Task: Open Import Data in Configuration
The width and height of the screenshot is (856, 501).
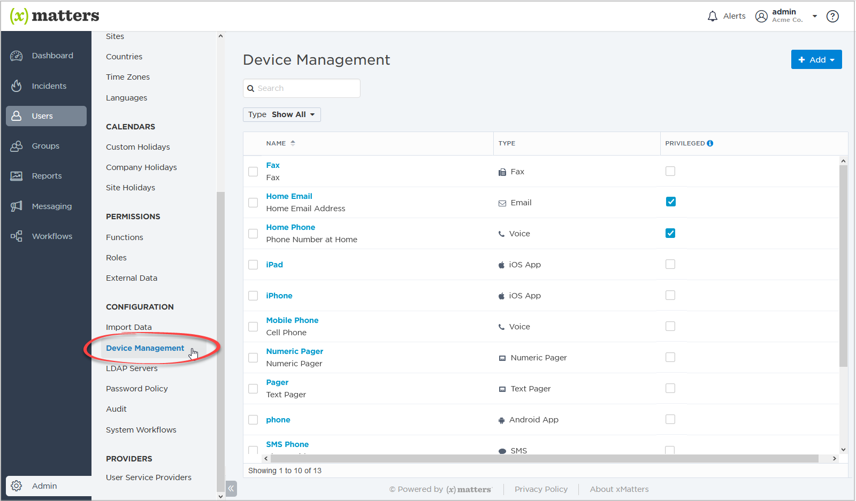Action: [129, 327]
